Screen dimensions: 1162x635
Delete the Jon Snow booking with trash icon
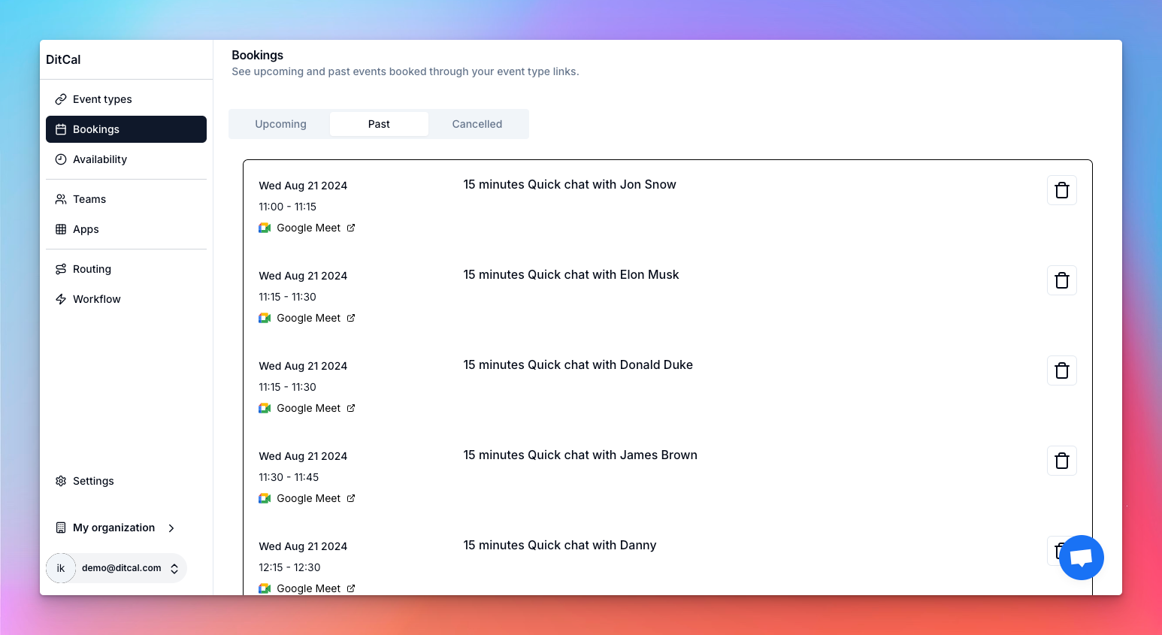[x=1061, y=190]
